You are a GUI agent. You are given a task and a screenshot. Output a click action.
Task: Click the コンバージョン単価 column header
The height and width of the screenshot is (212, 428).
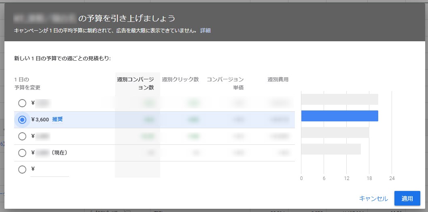[225, 83]
